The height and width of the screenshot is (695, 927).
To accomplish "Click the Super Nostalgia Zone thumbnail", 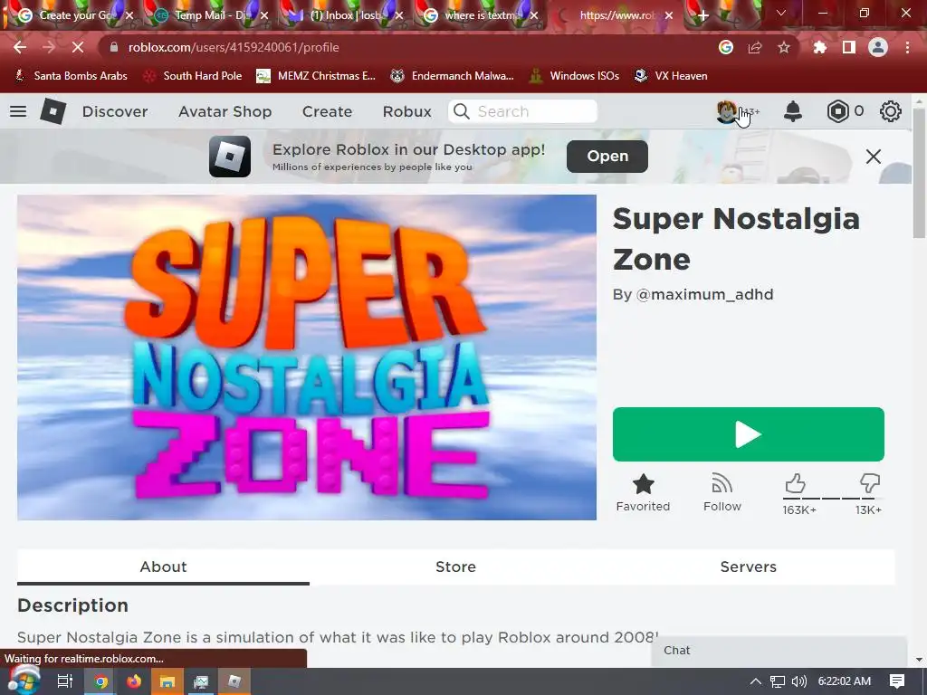I will click(x=307, y=357).
